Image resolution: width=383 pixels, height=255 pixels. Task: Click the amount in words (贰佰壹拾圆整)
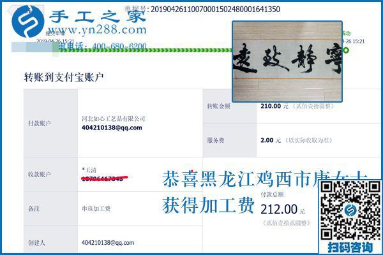tap(313, 106)
